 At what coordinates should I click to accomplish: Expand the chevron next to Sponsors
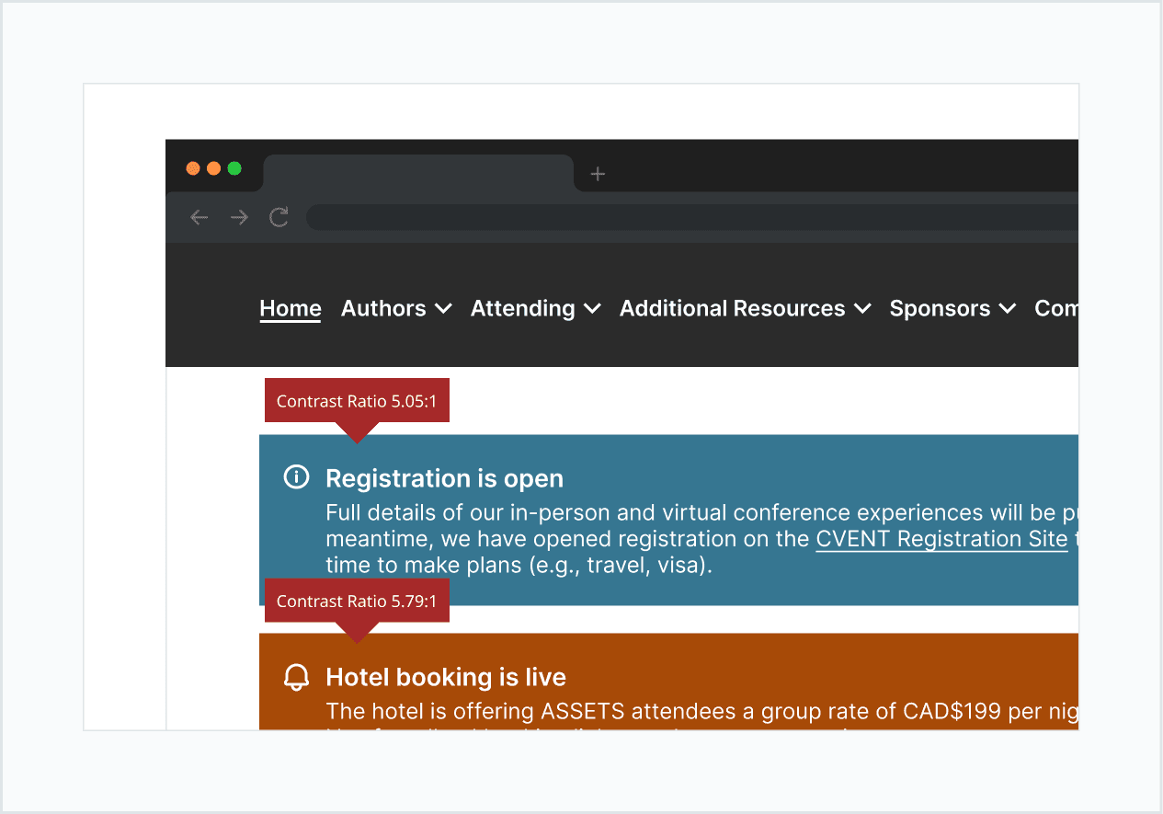(x=1008, y=309)
